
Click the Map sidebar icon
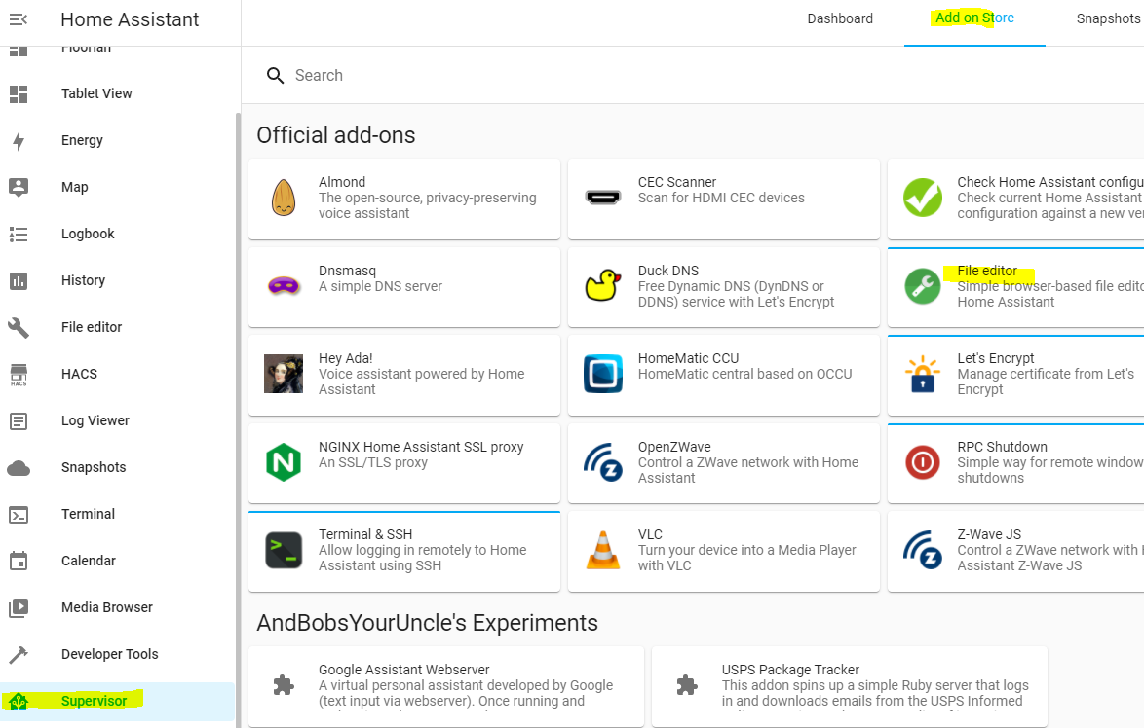(19, 187)
